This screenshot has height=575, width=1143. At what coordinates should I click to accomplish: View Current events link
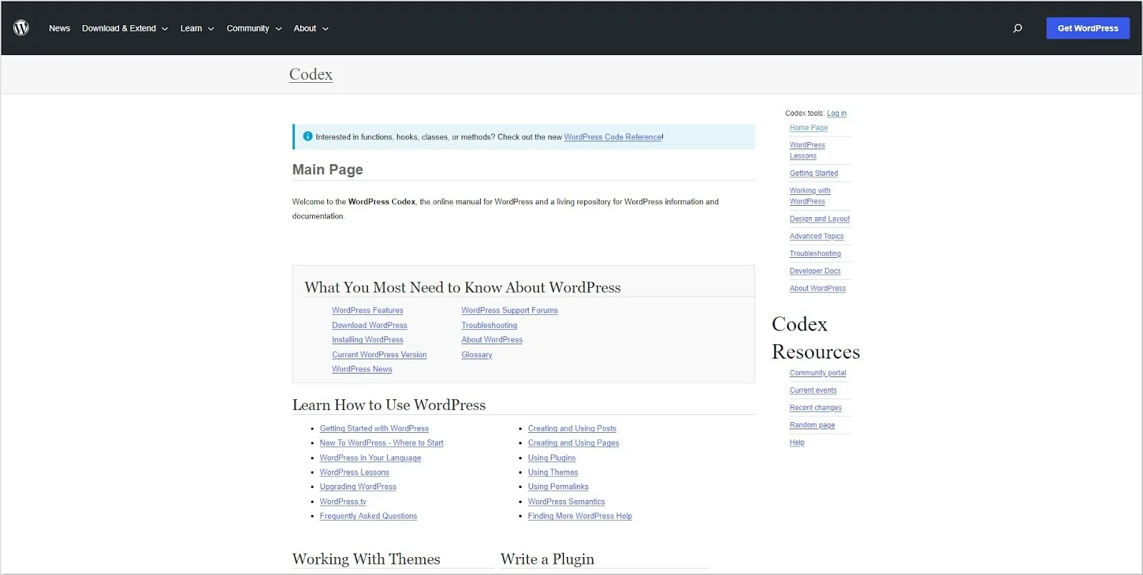pyautogui.click(x=813, y=391)
